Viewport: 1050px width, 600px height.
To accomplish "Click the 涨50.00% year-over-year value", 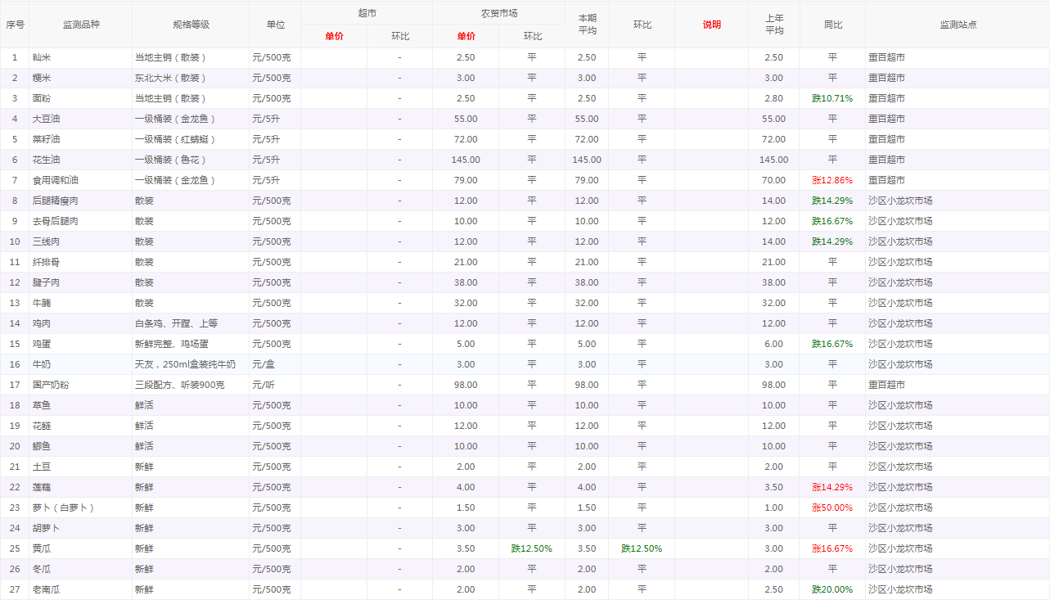I will [832, 508].
